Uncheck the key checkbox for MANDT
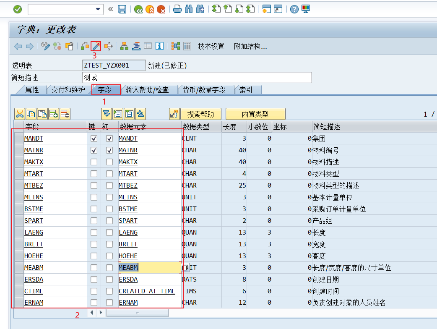Viewport: 437px width, 329px height. click(x=93, y=138)
